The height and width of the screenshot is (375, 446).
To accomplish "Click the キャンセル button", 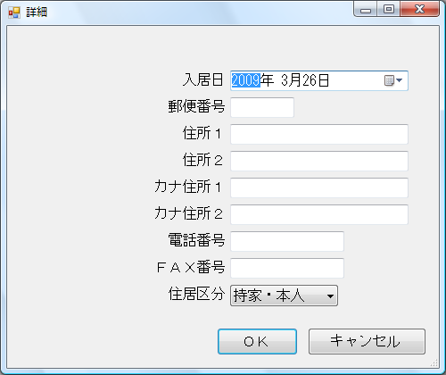I will [x=367, y=341].
